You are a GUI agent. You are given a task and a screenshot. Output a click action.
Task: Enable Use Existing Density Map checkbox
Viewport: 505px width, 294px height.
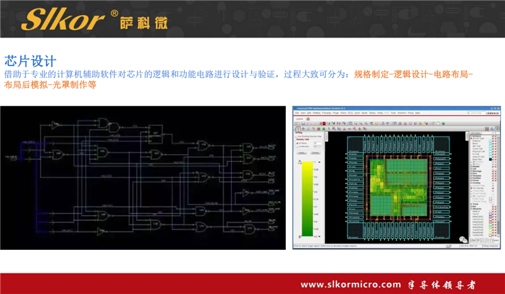[297, 136]
